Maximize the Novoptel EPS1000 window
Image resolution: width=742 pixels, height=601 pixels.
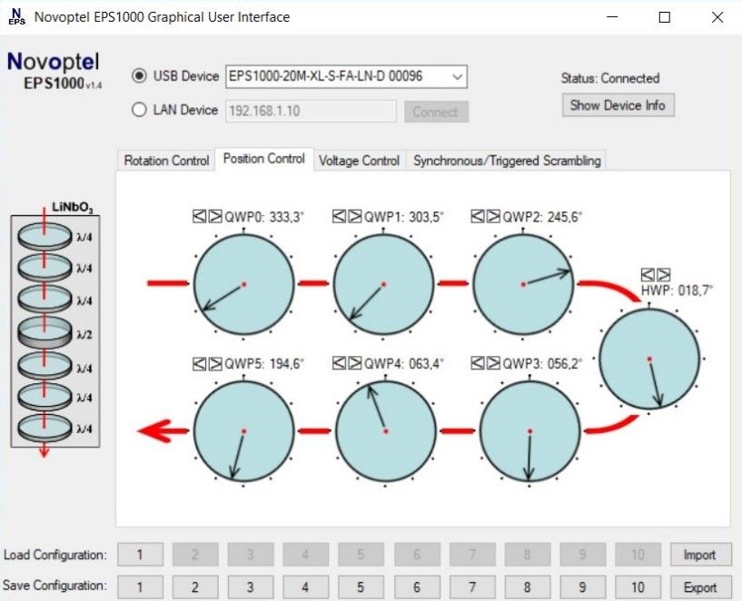(665, 17)
